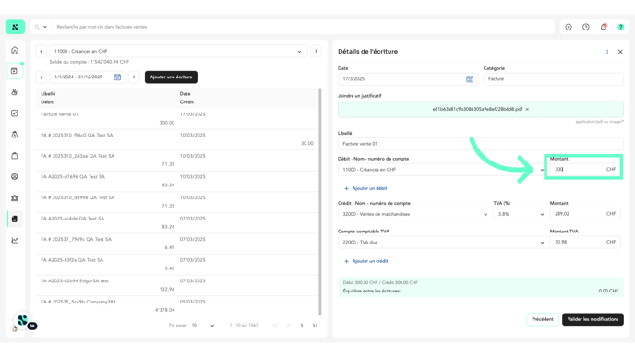Open the chat widget avatar at bottom left
635x357 pixels.
pyautogui.click(x=23, y=321)
